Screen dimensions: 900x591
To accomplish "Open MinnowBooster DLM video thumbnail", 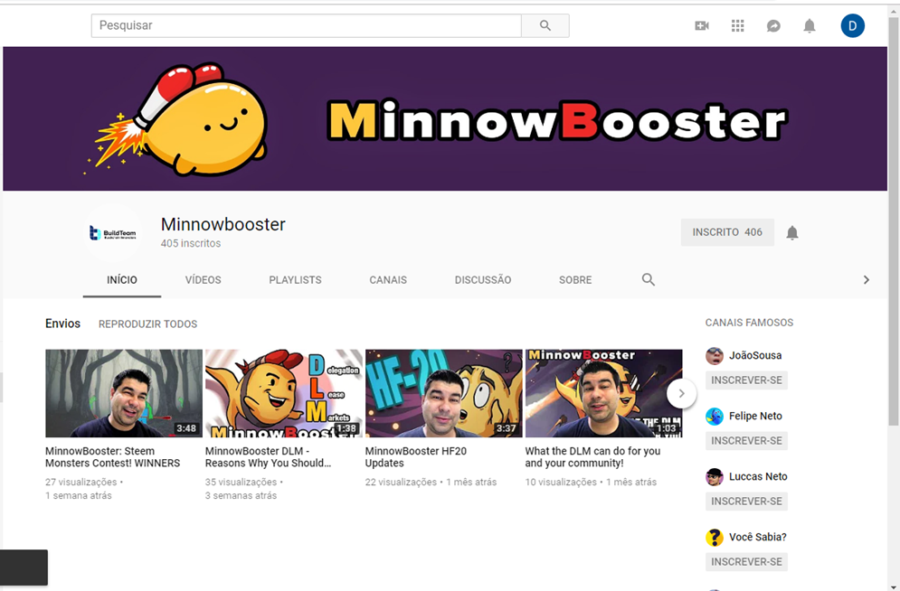I will 283,393.
